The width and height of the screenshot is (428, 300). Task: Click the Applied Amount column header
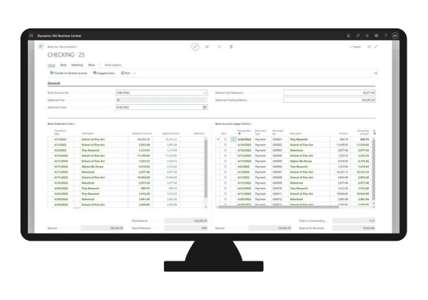(x=170, y=134)
